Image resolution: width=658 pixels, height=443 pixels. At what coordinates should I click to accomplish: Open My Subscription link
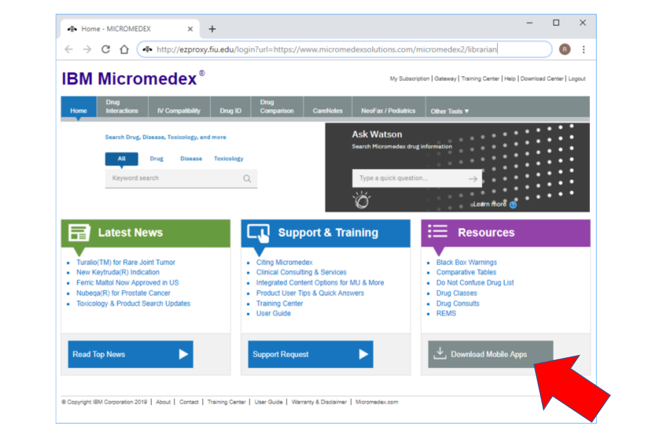pos(409,79)
